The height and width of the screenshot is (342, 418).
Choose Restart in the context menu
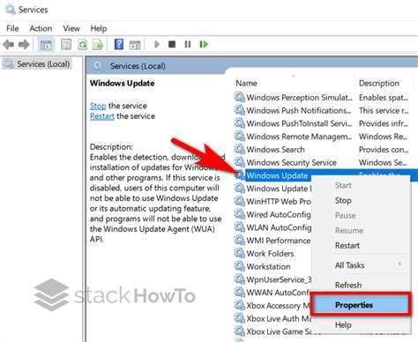347,245
